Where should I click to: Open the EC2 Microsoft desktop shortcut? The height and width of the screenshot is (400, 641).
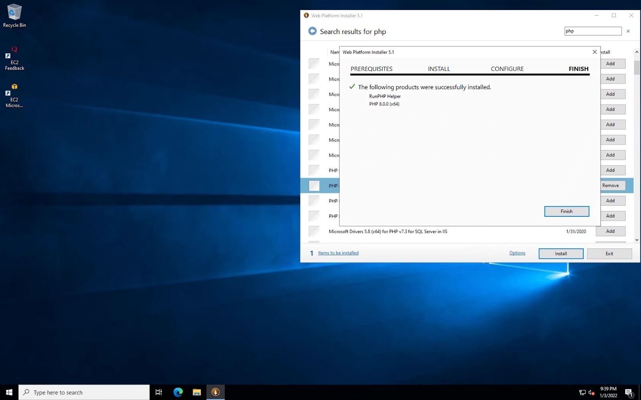[x=14, y=96]
